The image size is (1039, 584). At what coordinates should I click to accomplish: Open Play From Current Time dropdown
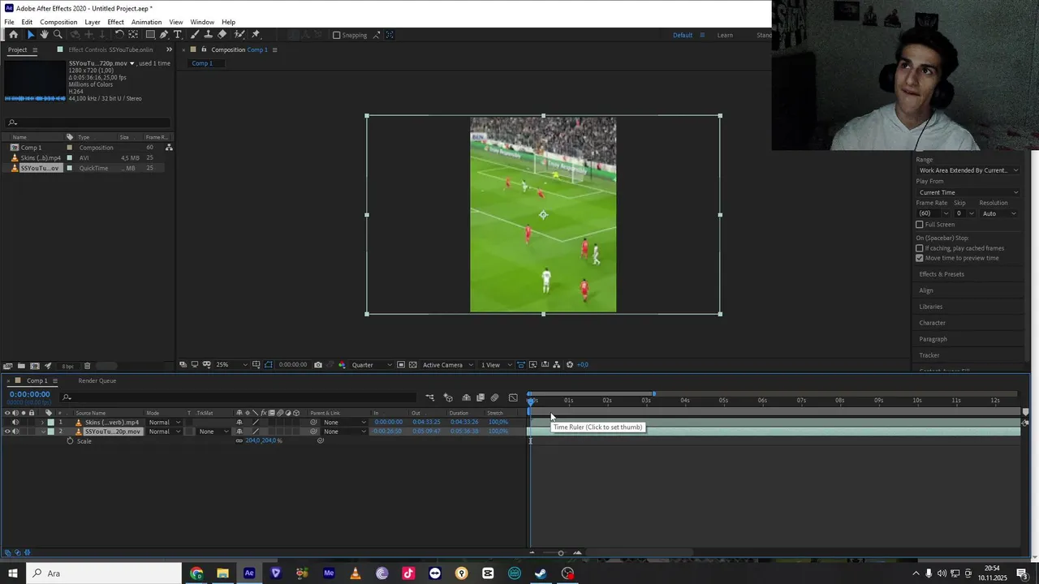(x=968, y=192)
